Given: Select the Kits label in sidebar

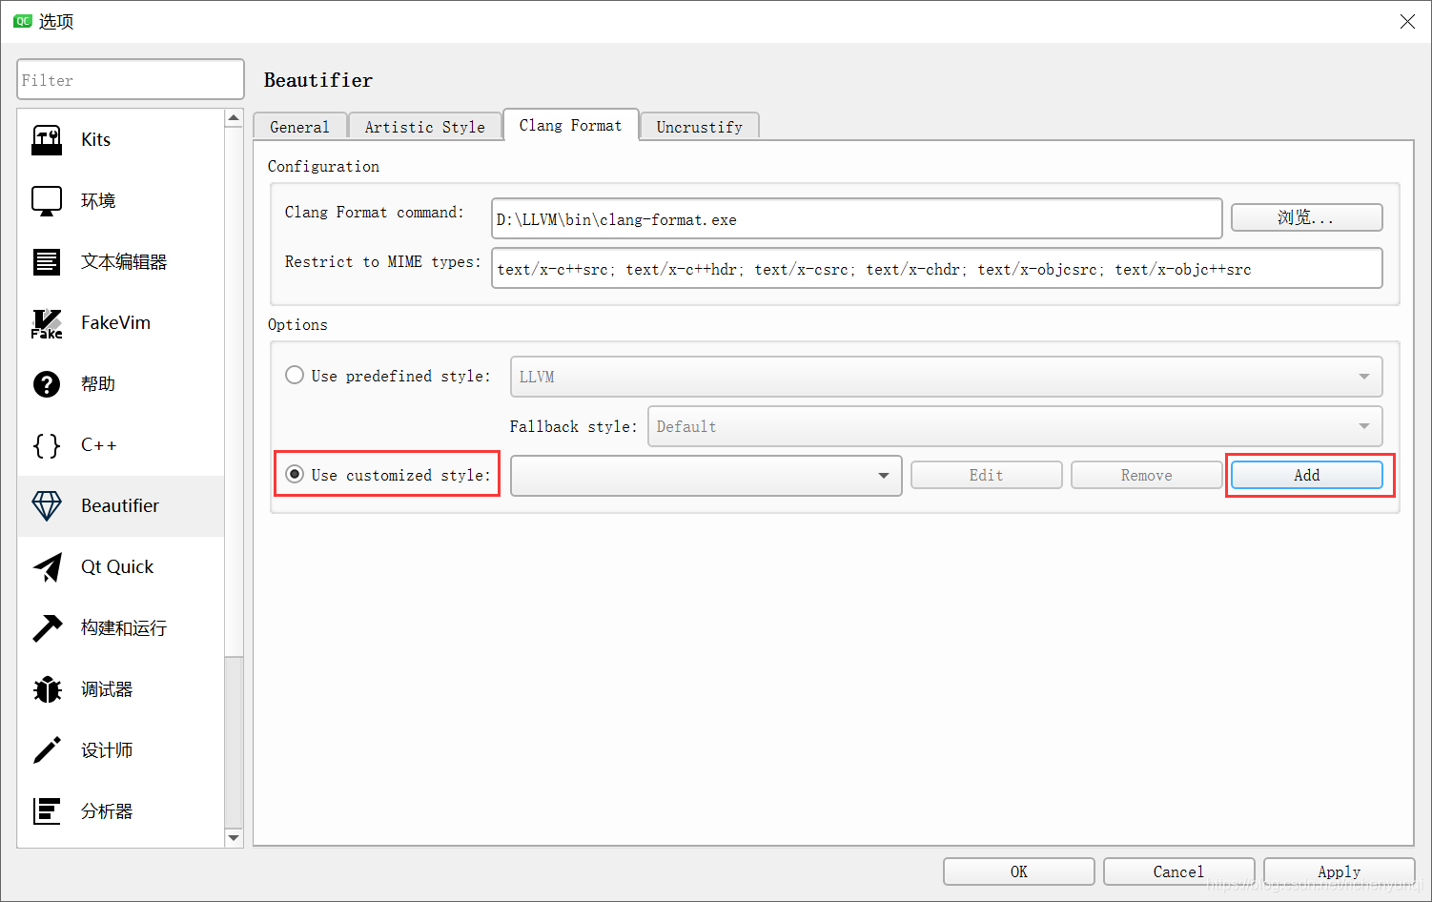Looking at the screenshot, I should (x=95, y=140).
